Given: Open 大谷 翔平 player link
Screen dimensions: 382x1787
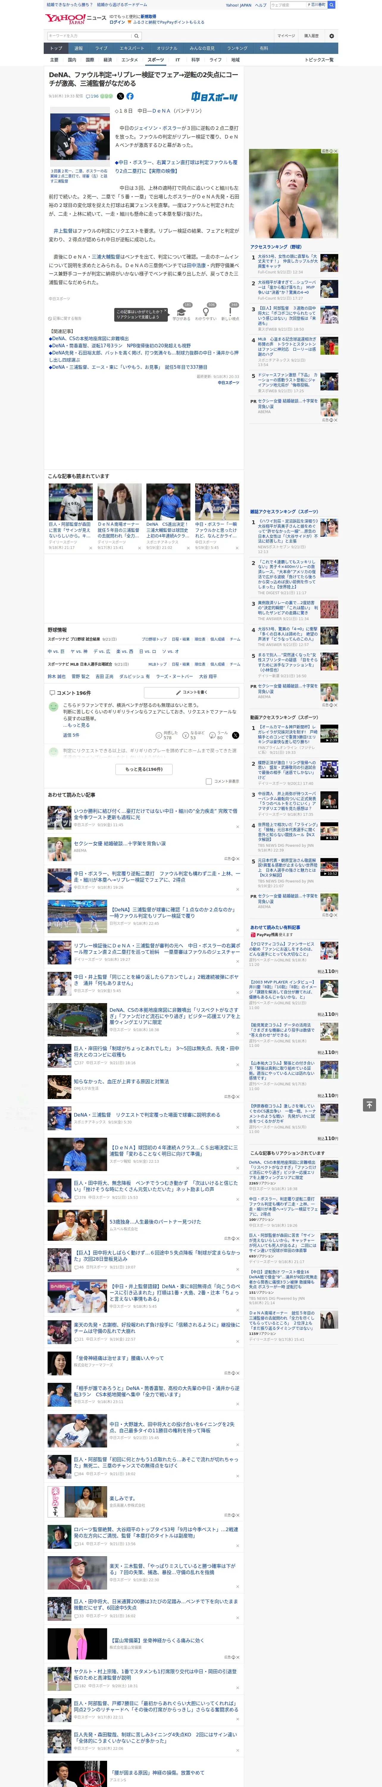Looking at the screenshot, I should pyautogui.click(x=207, y=676).
